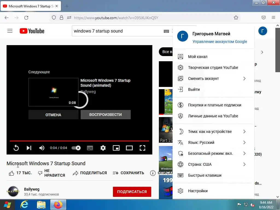Click the next video thumbnail in player
This screenshot has height=210, width=280.
(53, 92)
